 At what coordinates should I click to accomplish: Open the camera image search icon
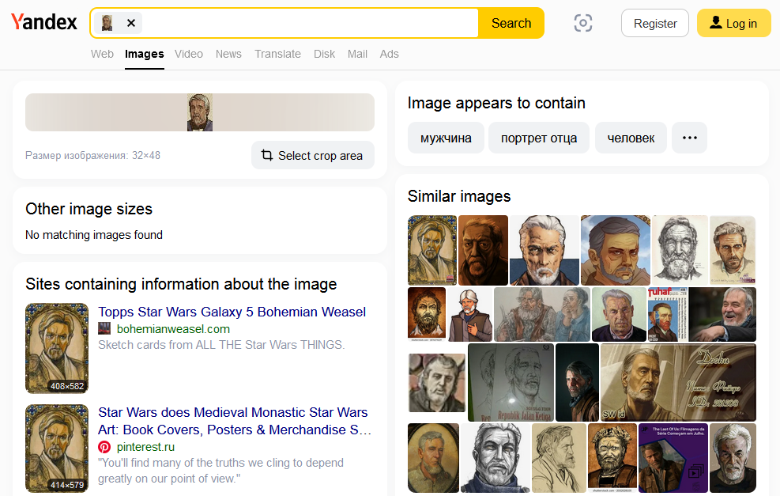583,23
